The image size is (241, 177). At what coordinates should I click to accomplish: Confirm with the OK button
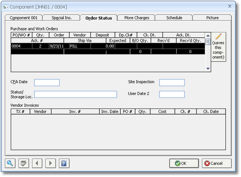pyautogui.click(x=184, y=163)
